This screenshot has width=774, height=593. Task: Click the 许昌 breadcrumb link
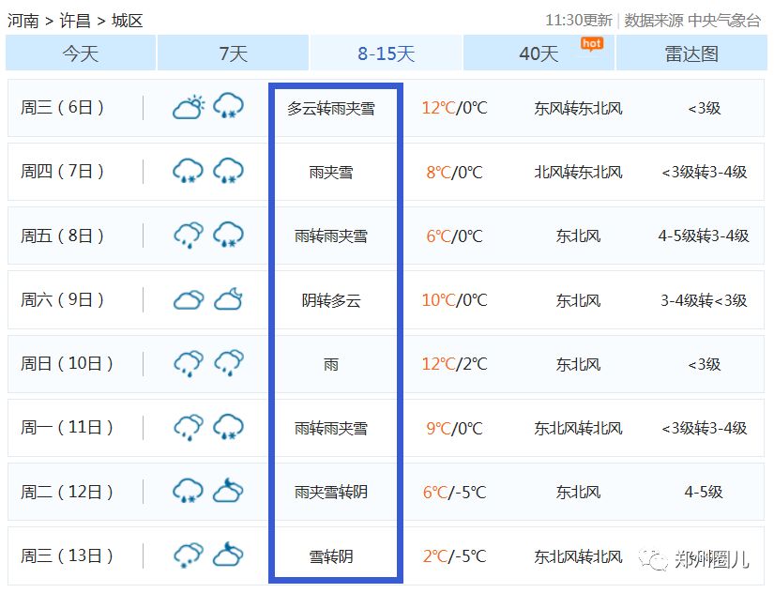tap(75, 21)
